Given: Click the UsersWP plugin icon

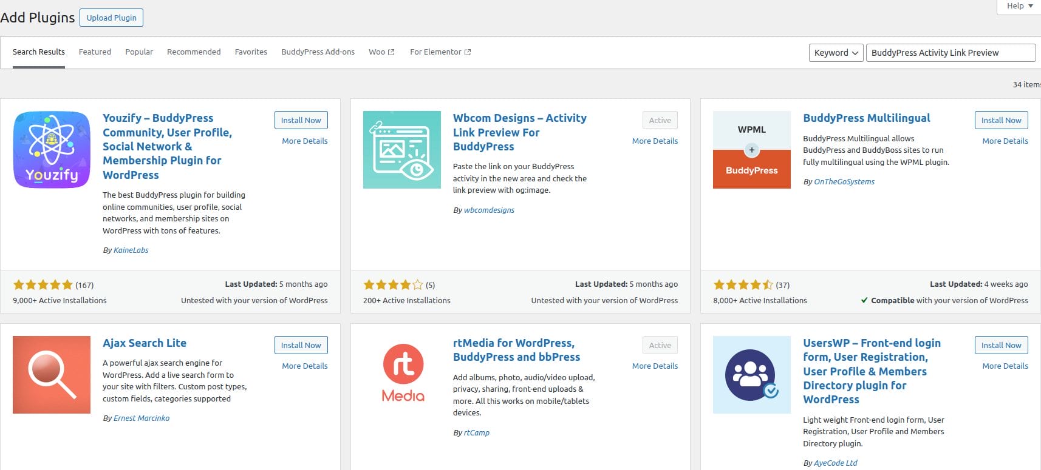Looking at the screenshot, I should click(751, 375).
